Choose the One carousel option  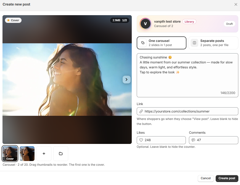pos(162,43)
